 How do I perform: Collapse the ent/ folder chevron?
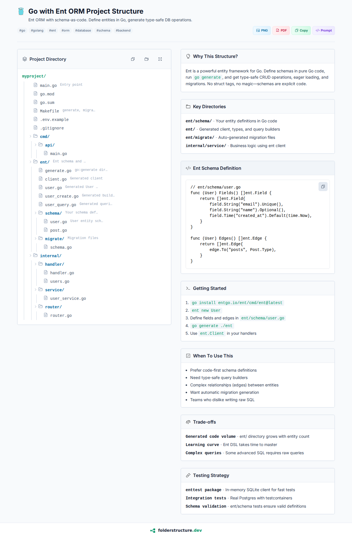point(30,162)
